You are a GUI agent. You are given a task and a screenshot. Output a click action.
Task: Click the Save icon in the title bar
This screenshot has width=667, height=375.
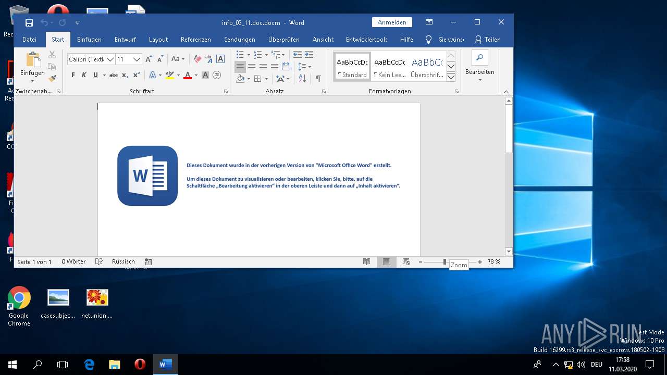(29, 22)
